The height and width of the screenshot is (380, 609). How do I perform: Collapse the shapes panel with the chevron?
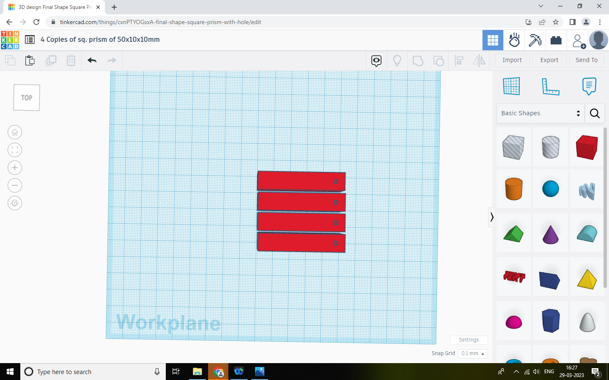pyautogui.click(x=492, y=217)
